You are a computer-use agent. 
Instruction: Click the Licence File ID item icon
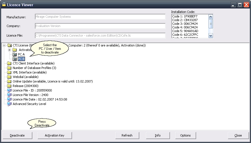pos(10,90)
